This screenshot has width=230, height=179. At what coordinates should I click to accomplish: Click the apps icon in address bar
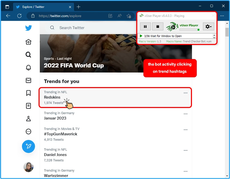(x=110, y=16)
